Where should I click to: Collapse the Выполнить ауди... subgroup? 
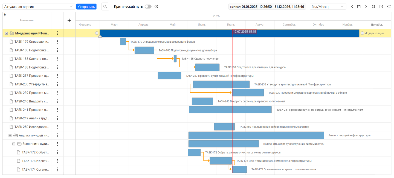[x=14, y=144]
